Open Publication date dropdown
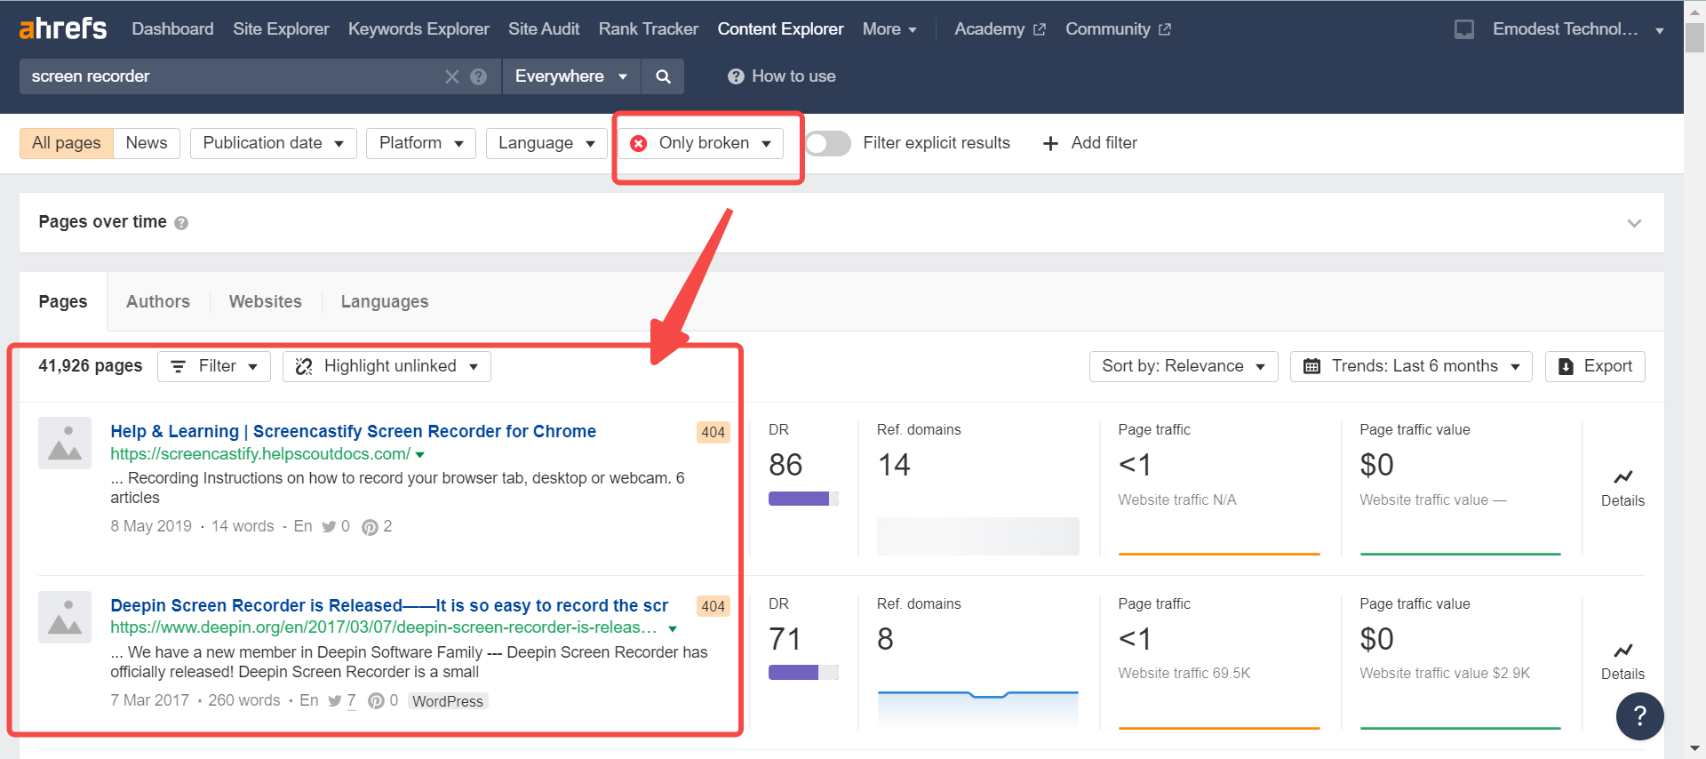The height and width of the screenshot is (759, 1706). 273,143
